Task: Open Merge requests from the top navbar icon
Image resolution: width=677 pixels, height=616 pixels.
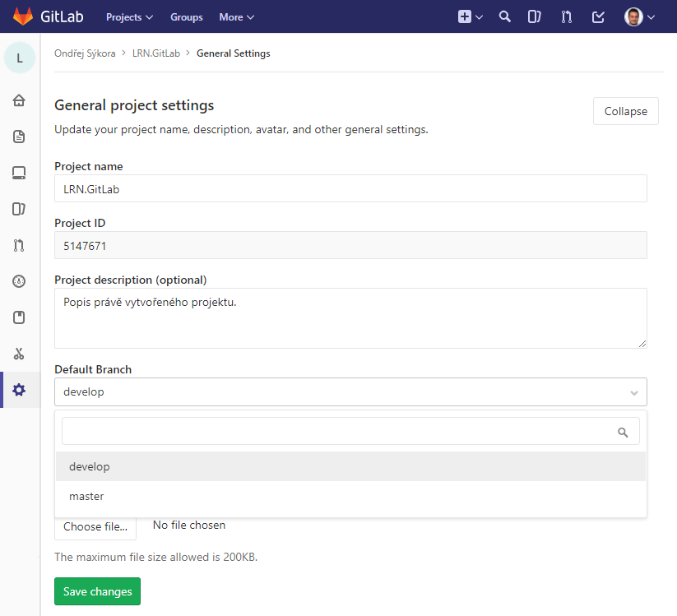Action: tap(567, 16)
